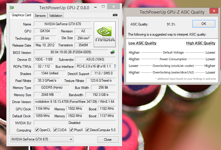Click the Revision field showing A2

pyautogui.click(x=83, y=31)
